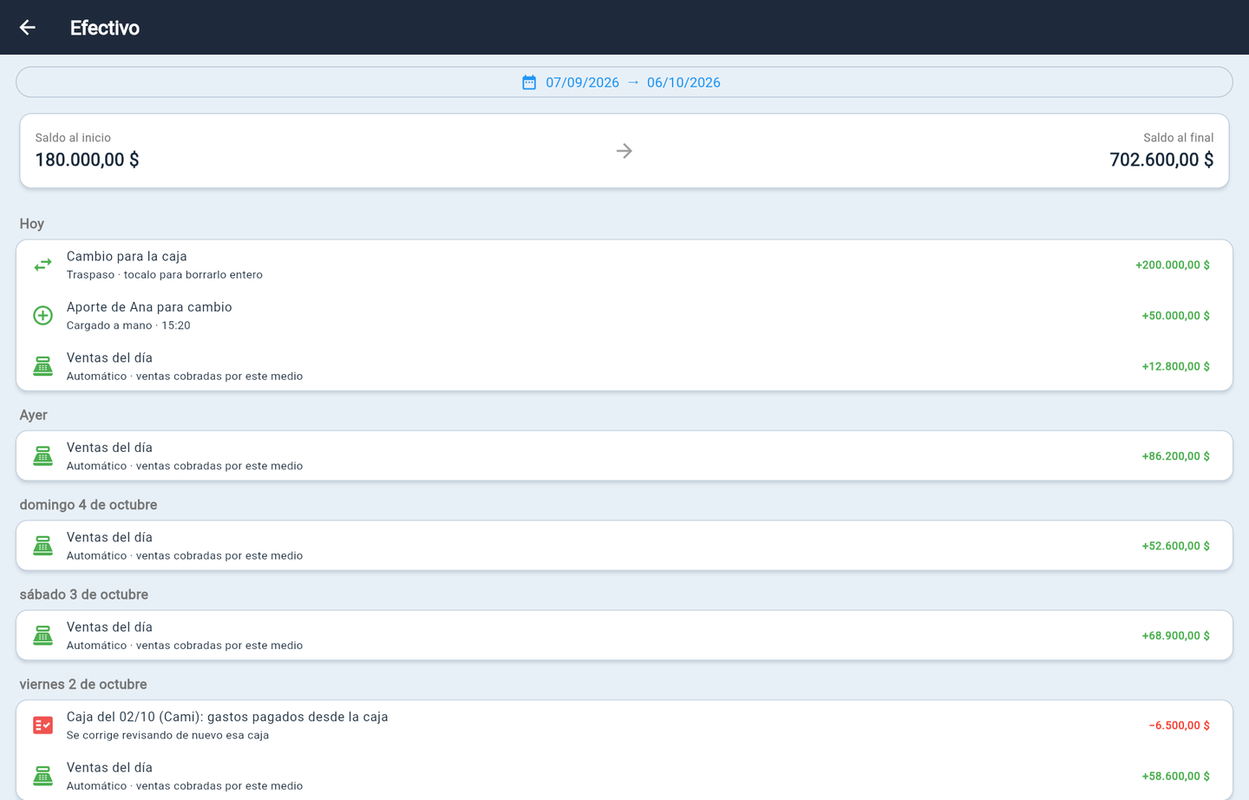This screenshot has width=1249, height=800.
Task: Select the +50.000,00 $ amount
Action: tap(1175, 316)
